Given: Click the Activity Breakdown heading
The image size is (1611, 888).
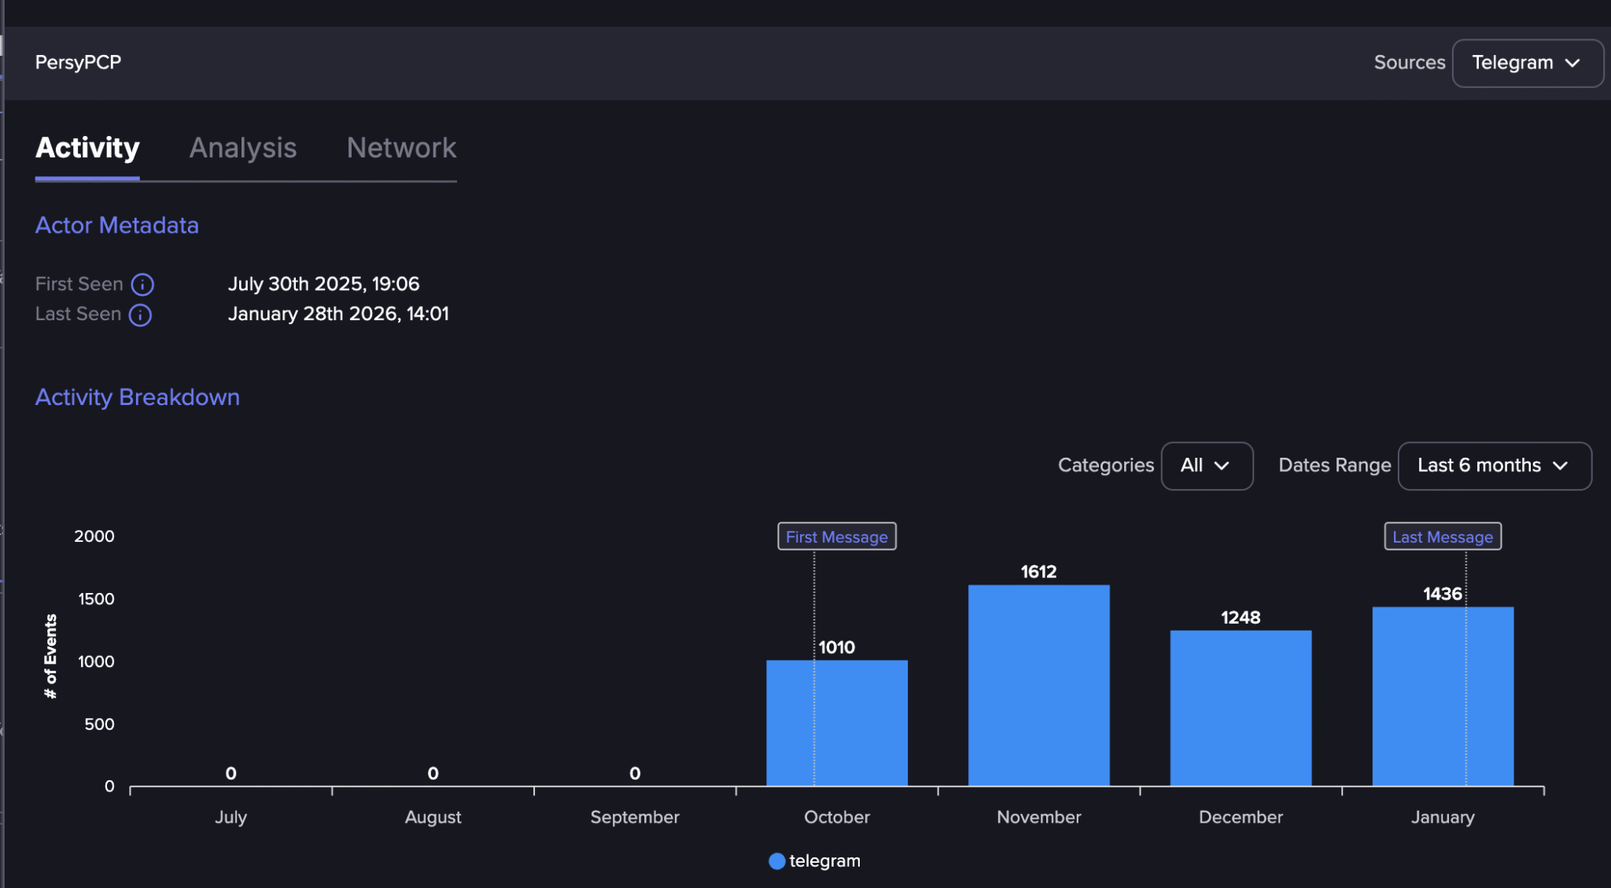Looking at the screenshot, I should [137, 397].
